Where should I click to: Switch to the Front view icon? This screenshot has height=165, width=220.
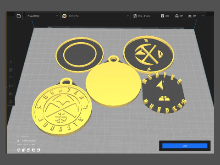point(24,150)
